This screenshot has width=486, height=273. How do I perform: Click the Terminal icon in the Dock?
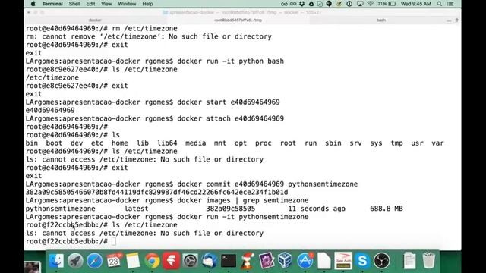[229, 261]
